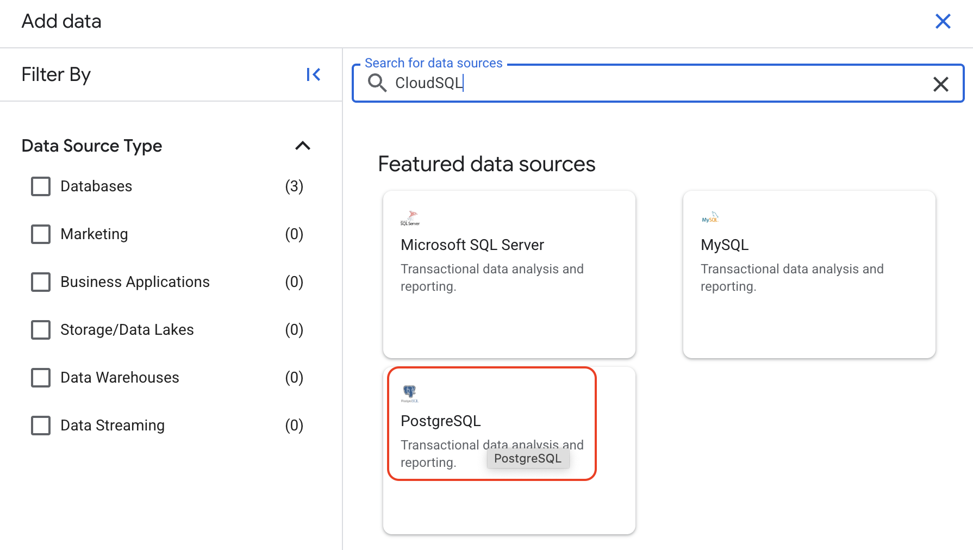Image resolution: width=973 pixels, height=550 pixels.
Task: Check the Marketing checkbox
Action: (41, 234)
